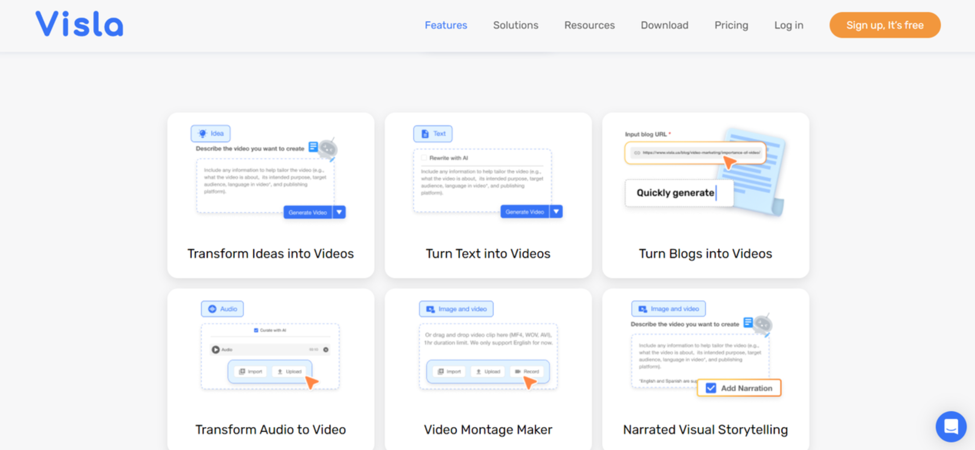Toggle the Add Narration checkbox
The image size is (975, 450).
coord(711,388)
